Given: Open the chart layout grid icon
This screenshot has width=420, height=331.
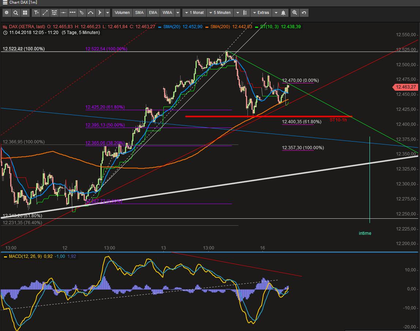Looking at the screenshot, I should pos(25,12).
